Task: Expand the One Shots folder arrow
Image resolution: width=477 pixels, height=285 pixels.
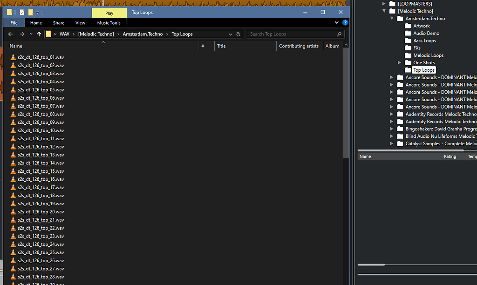Action: click(399, 62)
